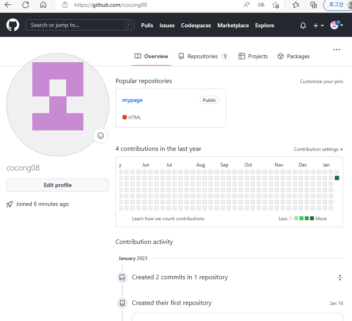
Task: Click the commits push icon in timeline
Action: (x=122, y=277)
